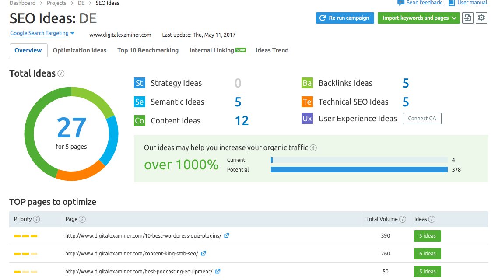The height and width of the screenshot is (280, 495).
Task: Open external link icon for content-king-smb-seo
Action: coord(204,253)
